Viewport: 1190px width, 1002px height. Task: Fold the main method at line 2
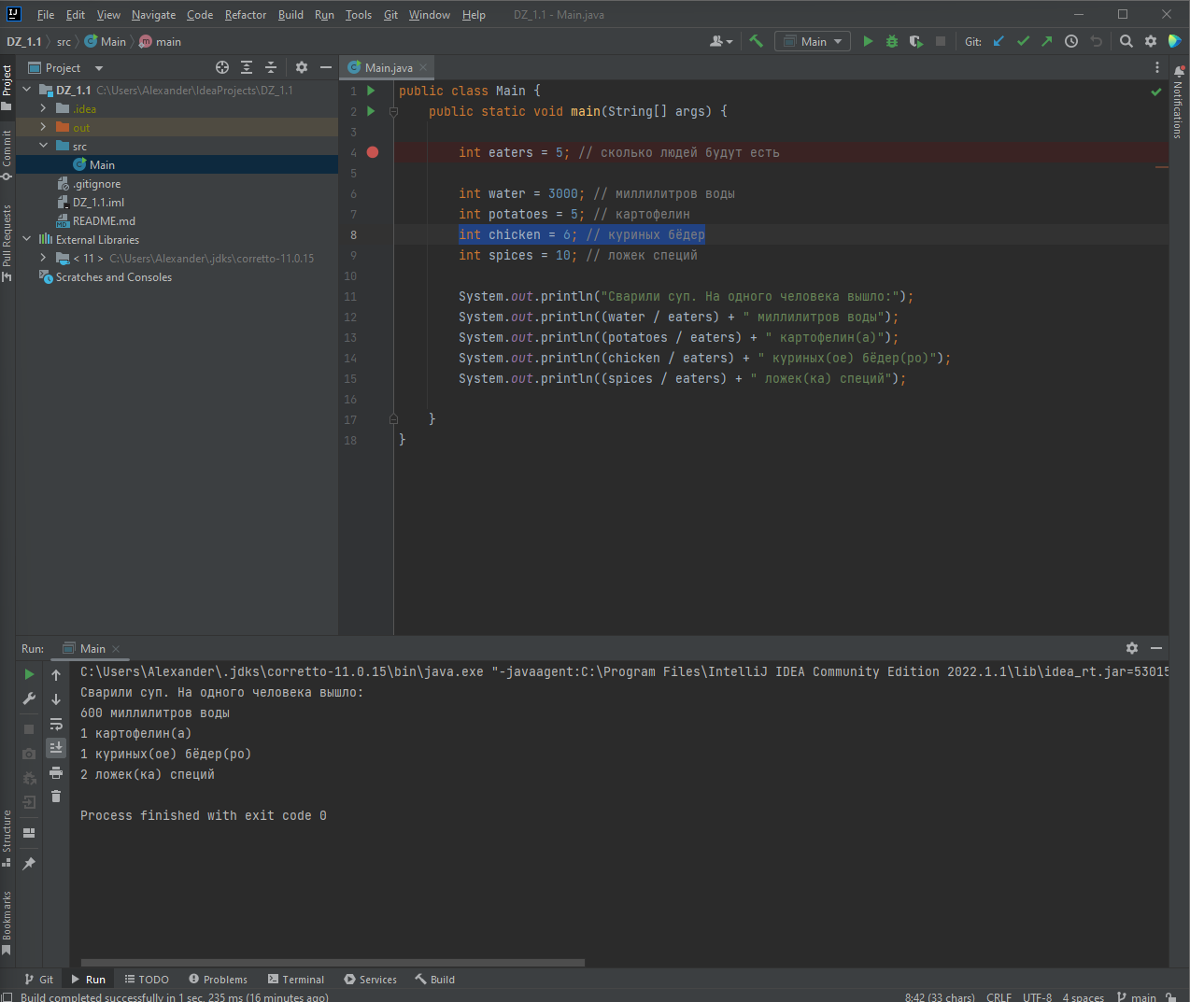pos(393,111)
